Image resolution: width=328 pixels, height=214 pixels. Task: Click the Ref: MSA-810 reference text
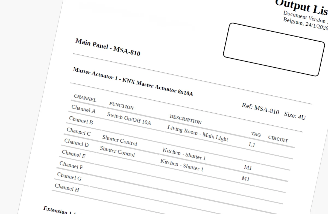260,108
